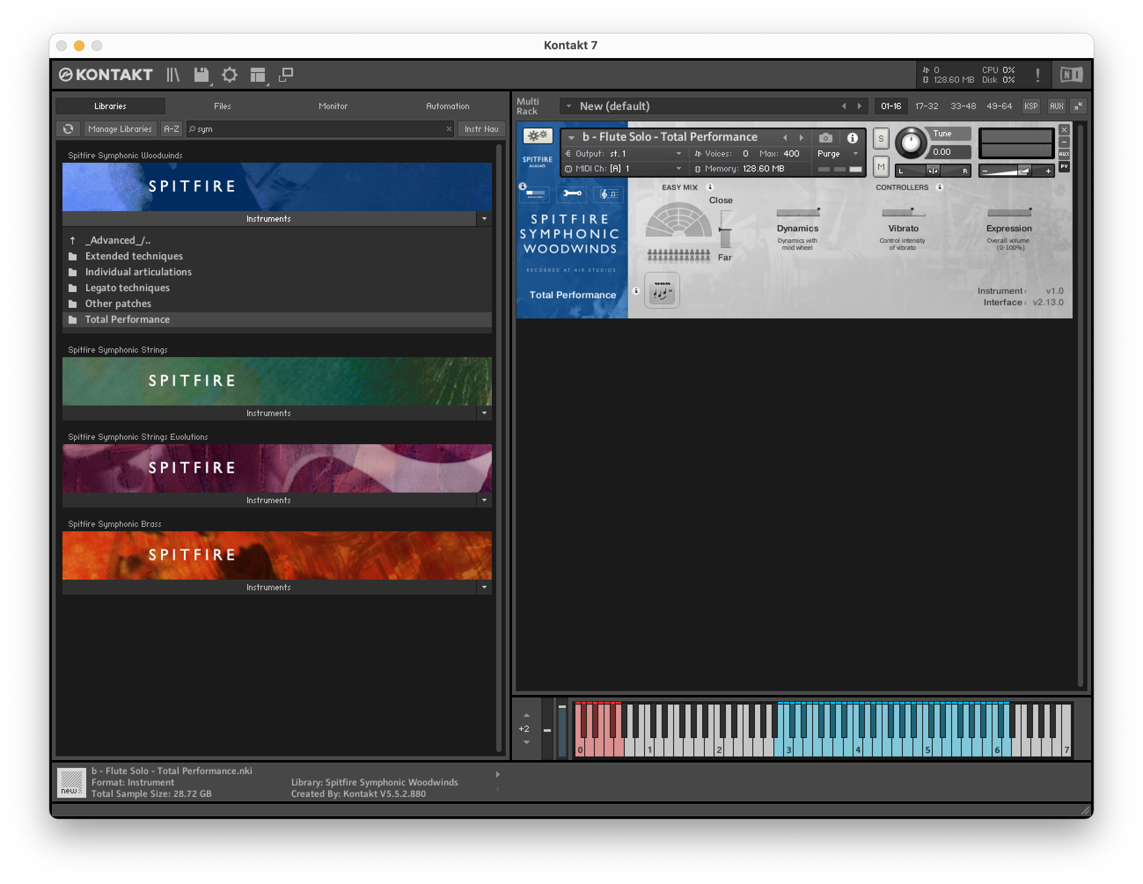Close the Flute Solo instrument
This screenshot has height=884, width=1143.
(1063, 130)
